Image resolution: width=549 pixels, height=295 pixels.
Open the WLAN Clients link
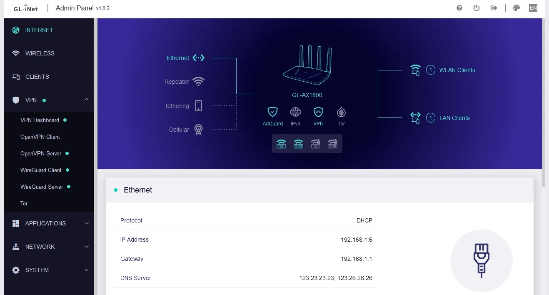pos(457,70)
